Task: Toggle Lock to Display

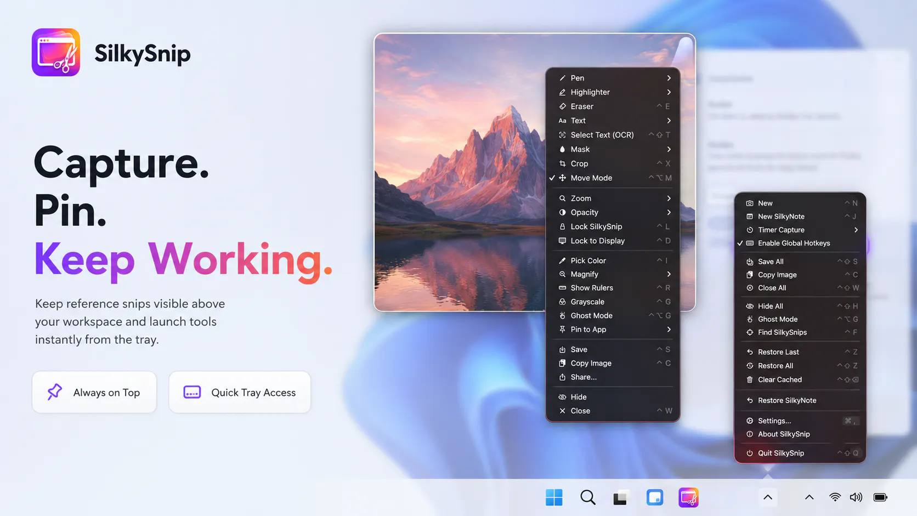Action: pyautogui.click(x=613, y=241)
